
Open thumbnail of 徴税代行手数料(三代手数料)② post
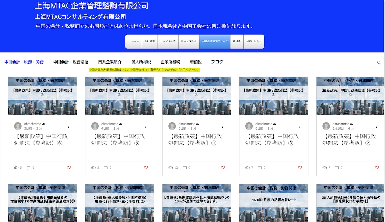(120, 203)
